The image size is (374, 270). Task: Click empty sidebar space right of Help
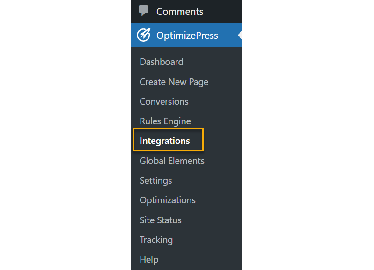(205, 259)
